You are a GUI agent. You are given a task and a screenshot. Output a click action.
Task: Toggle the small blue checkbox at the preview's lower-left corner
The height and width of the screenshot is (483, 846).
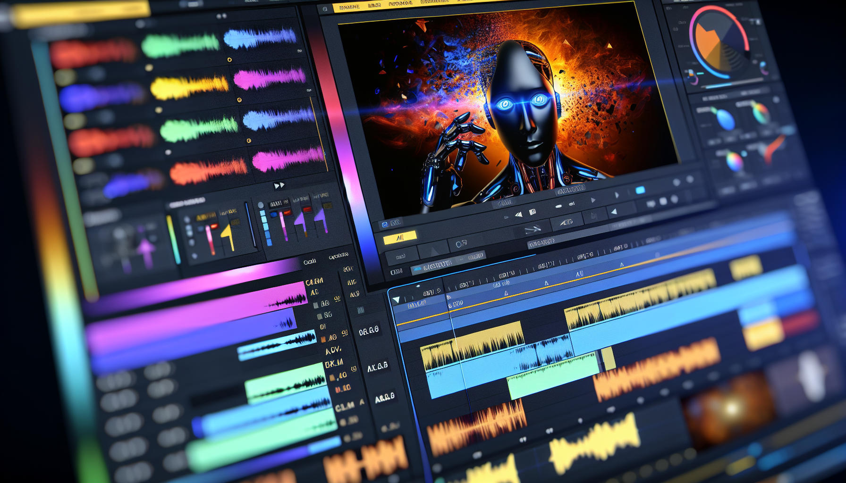click(x=385, y=224)
